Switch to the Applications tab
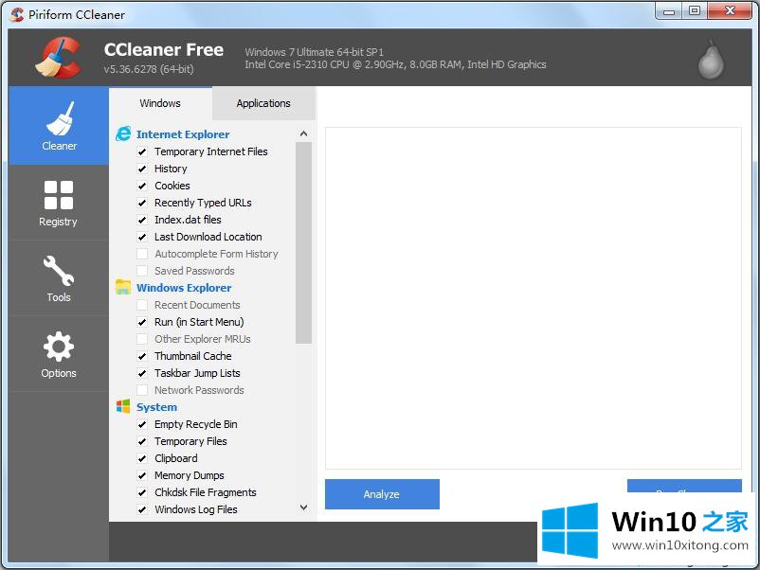The image size is (760, 570). point(263,103)
